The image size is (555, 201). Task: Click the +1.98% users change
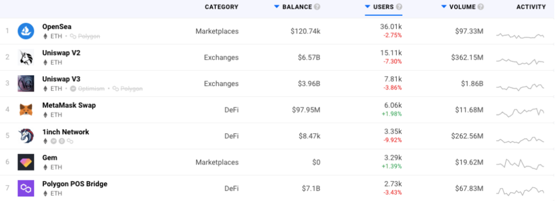[392, 114]
